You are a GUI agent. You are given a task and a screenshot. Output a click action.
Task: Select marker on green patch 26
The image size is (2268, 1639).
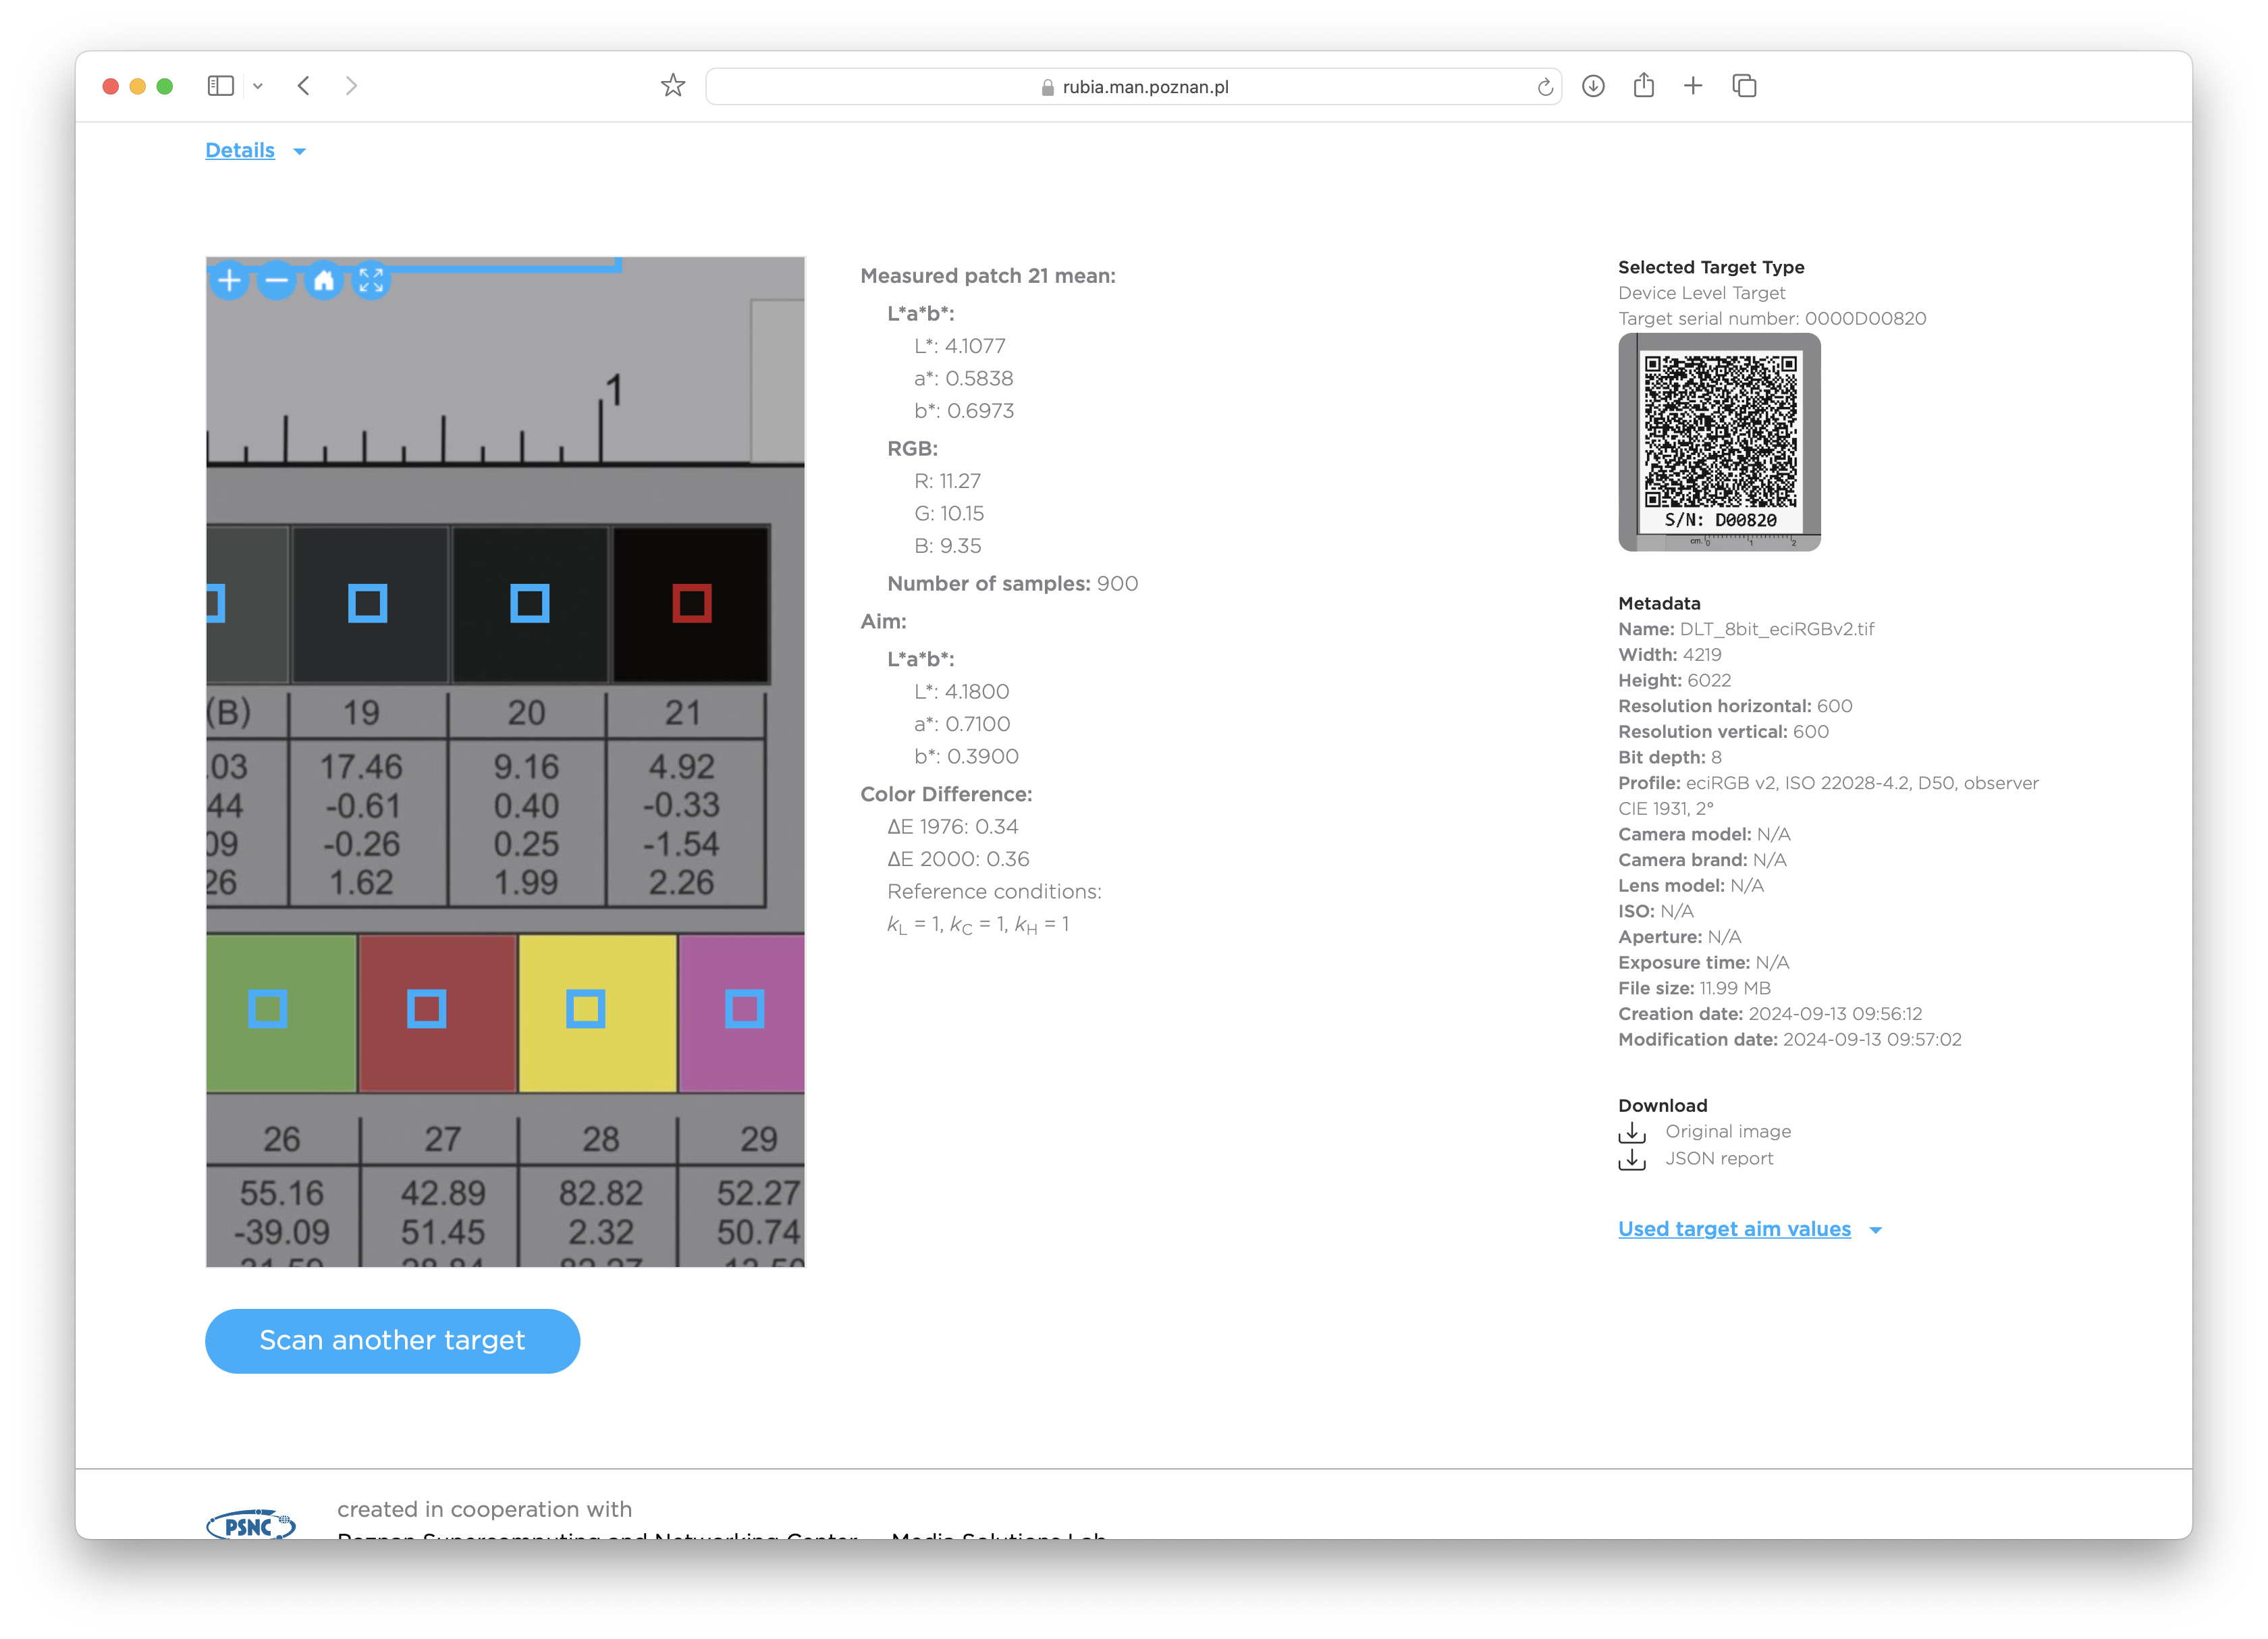268,1009
